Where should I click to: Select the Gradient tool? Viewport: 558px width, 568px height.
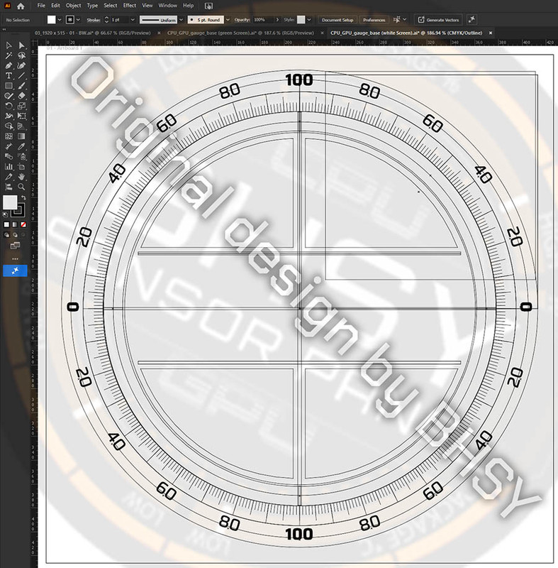(x=22, y=136)
